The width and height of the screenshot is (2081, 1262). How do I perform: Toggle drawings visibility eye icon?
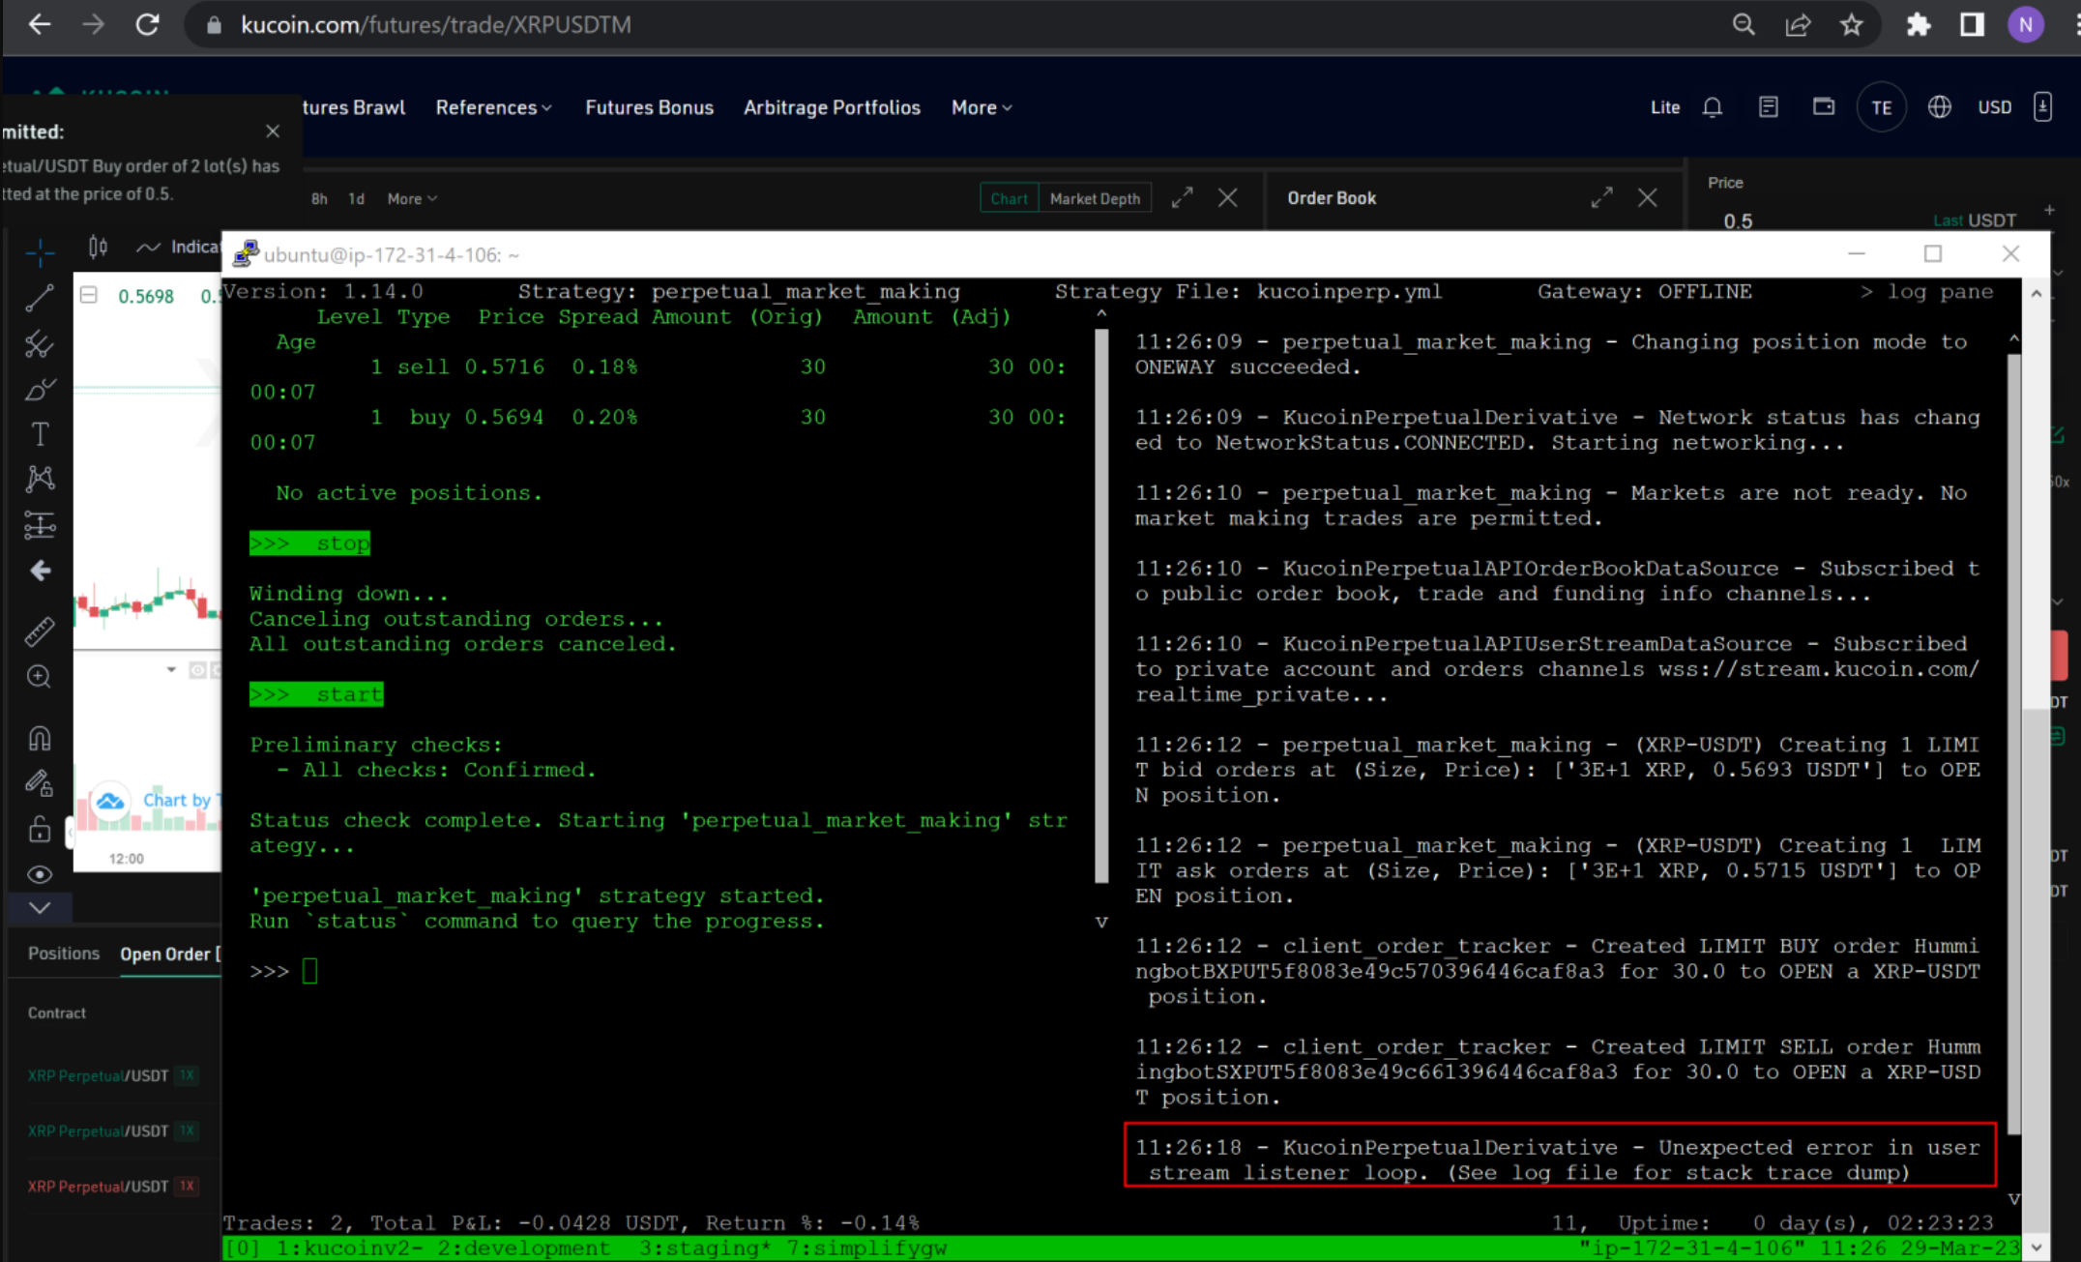pyautogui.click(x=40, y=874)
